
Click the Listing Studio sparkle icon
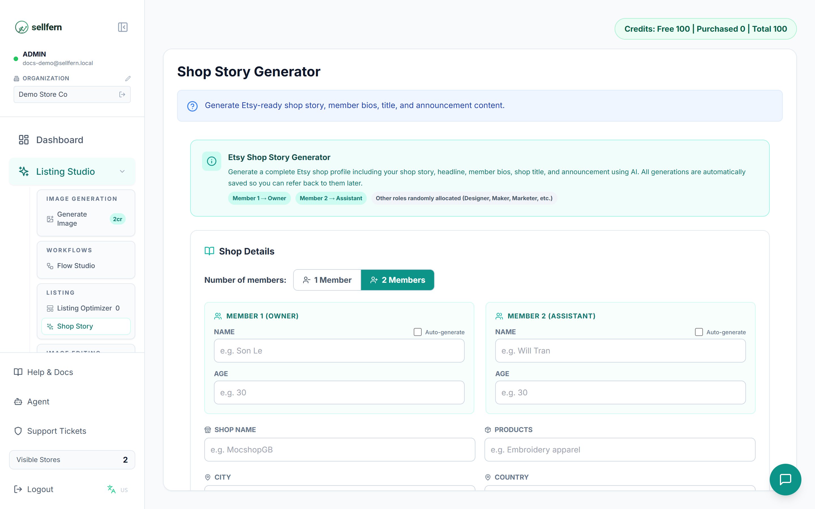[x=23, y=171]
